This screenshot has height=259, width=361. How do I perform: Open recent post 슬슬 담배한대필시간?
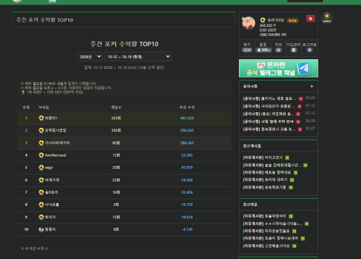[x=272, y=165]
